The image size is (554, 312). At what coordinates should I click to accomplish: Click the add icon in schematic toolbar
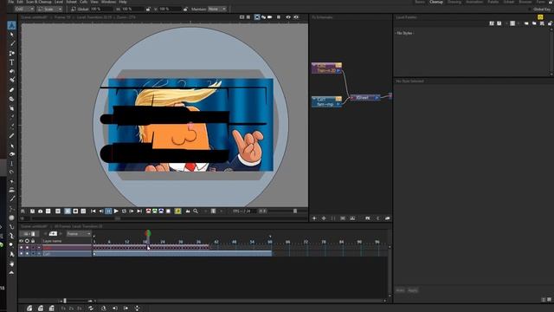click(x=314, y=218)
